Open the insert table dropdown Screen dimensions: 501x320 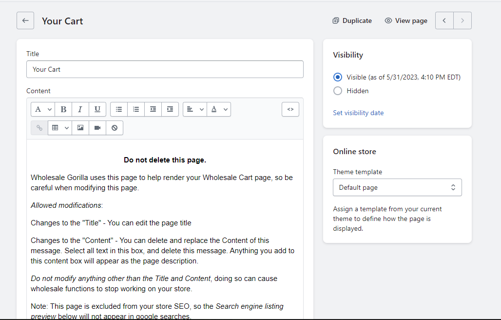(60, 128)
